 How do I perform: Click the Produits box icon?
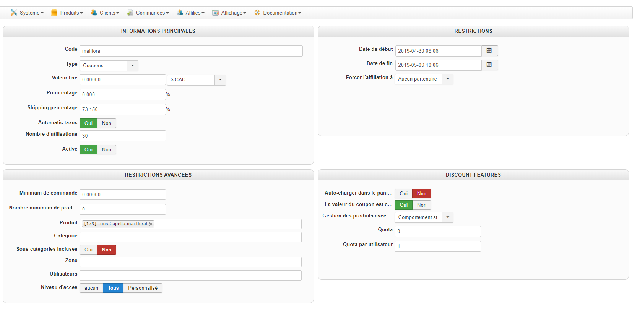[54, 13]
